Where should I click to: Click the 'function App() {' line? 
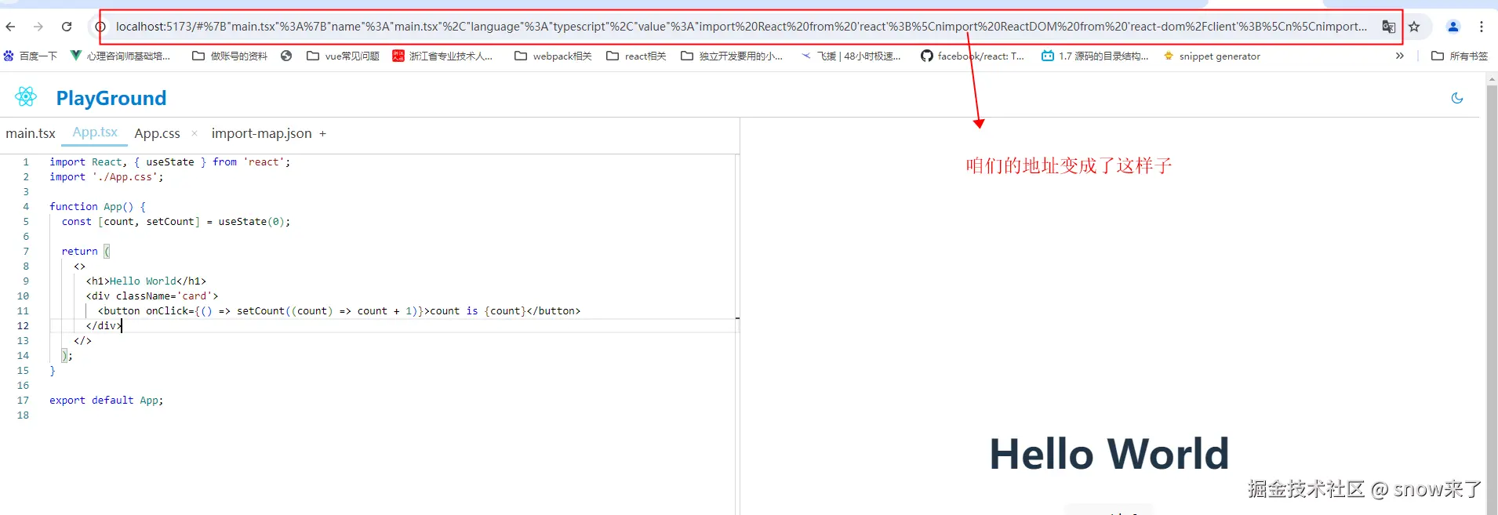point(97,206)
